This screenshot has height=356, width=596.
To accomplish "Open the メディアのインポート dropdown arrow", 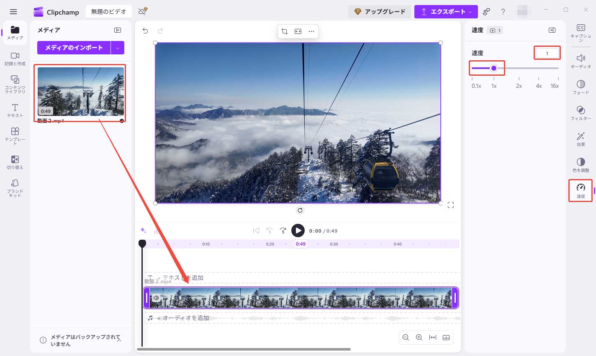I will coord(118,48).
